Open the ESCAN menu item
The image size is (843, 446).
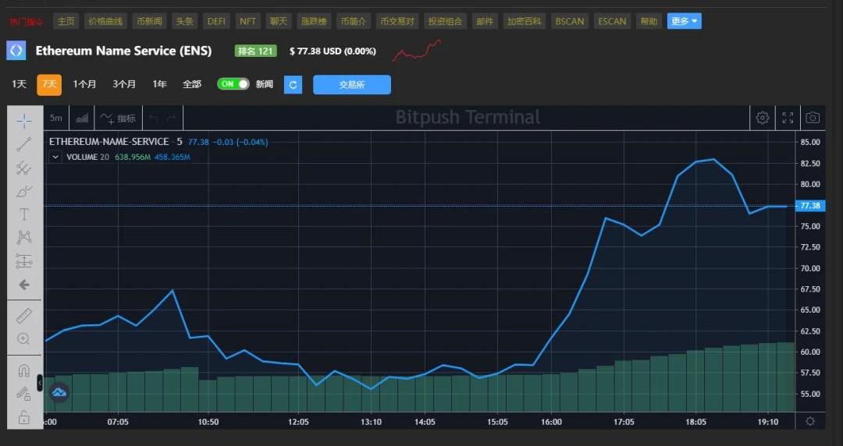point(612,21)
